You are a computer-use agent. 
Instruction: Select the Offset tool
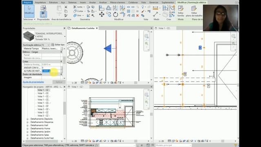108,8
